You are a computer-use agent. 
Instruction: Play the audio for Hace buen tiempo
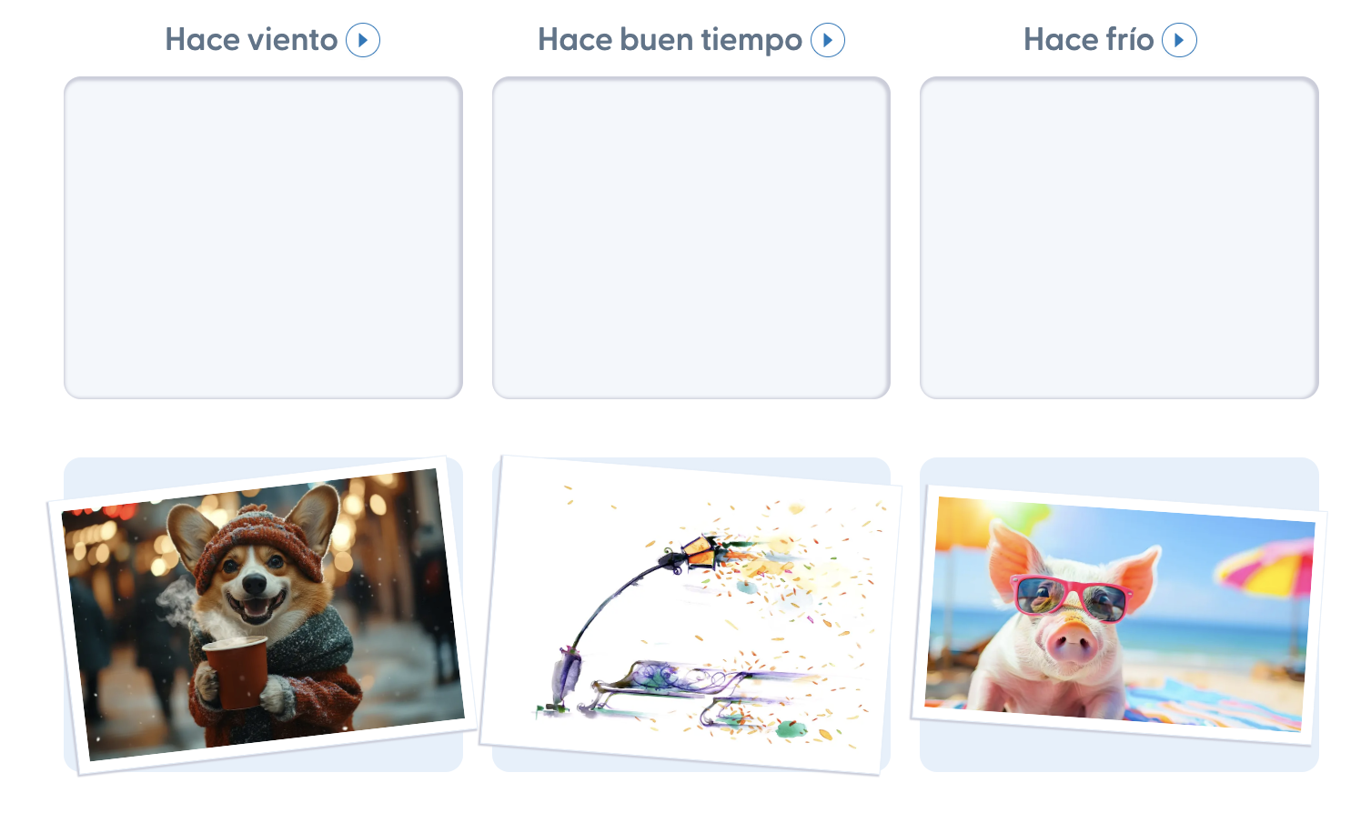tap(828, 40)
